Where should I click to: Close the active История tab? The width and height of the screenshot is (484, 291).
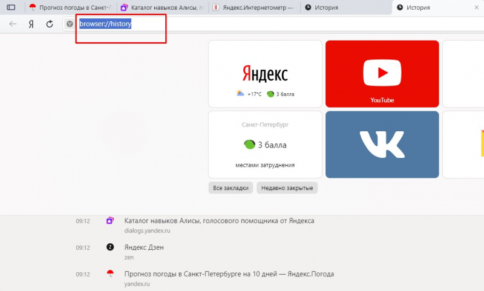[476, 7]
